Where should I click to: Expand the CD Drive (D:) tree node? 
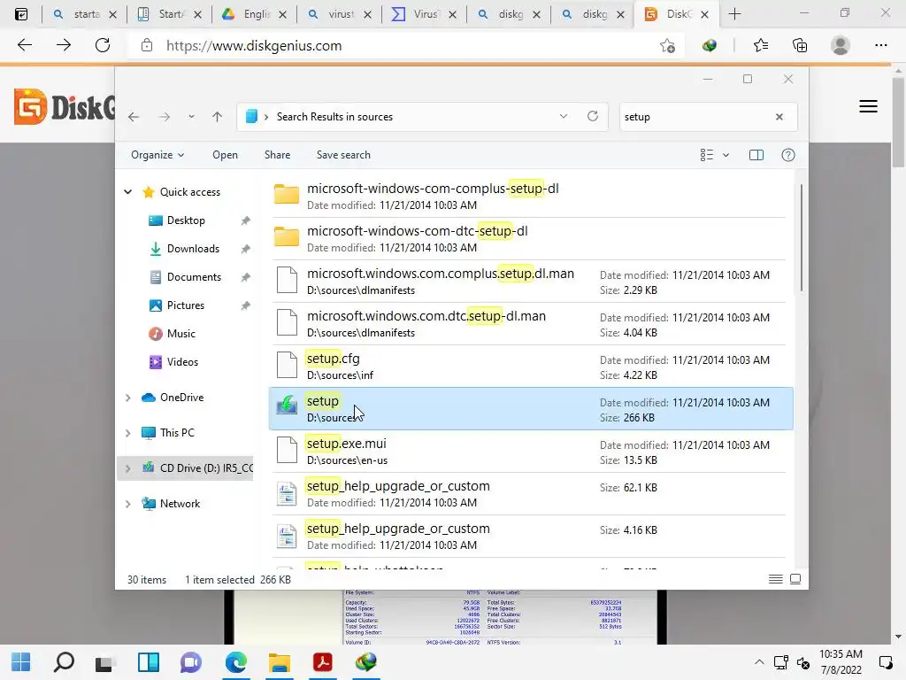point(127,468)
